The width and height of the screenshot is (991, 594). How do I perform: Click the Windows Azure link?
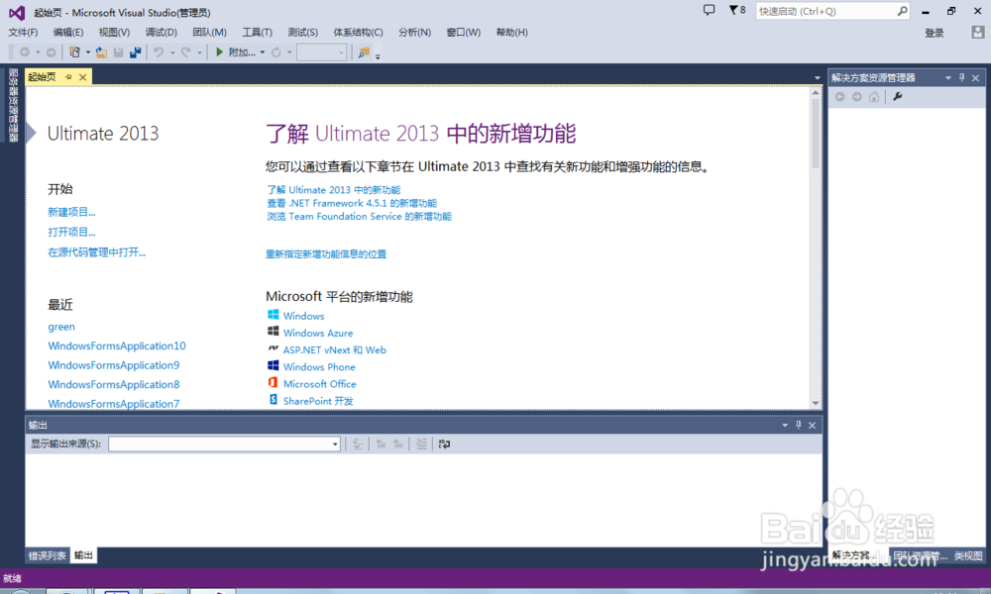(x=318, y=333)
